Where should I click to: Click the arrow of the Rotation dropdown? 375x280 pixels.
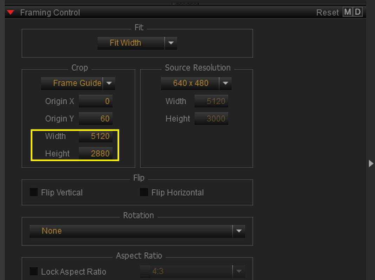[x=239, y=231]
